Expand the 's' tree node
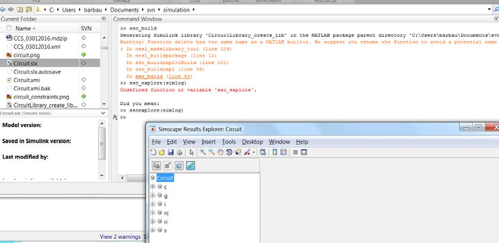This screenshot has width=499, height=243. [x=153, y=230]
